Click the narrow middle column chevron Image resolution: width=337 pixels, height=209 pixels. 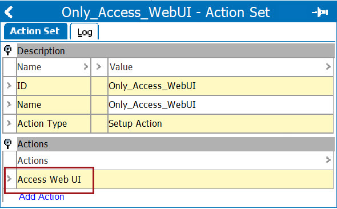99,67
